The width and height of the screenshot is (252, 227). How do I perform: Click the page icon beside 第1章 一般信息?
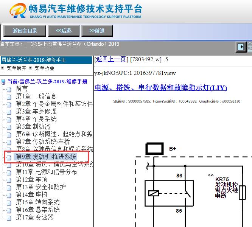9,97
